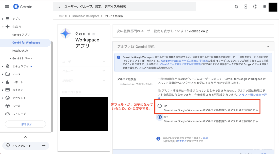Open the 監査ログ link
This screenshot has height=154, width=279.
tap(182, 141)
